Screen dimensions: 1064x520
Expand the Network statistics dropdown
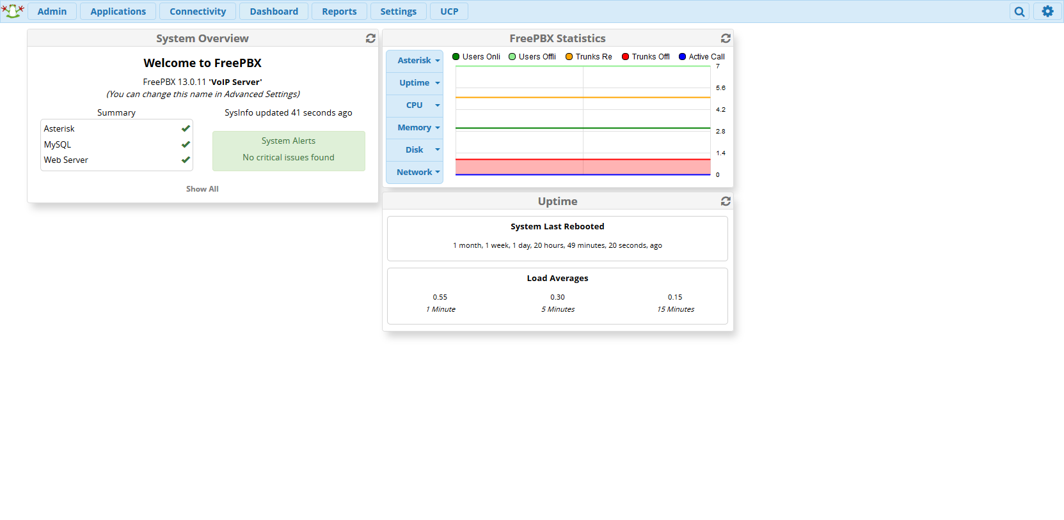pyautogui.click(x=415, y=172)
